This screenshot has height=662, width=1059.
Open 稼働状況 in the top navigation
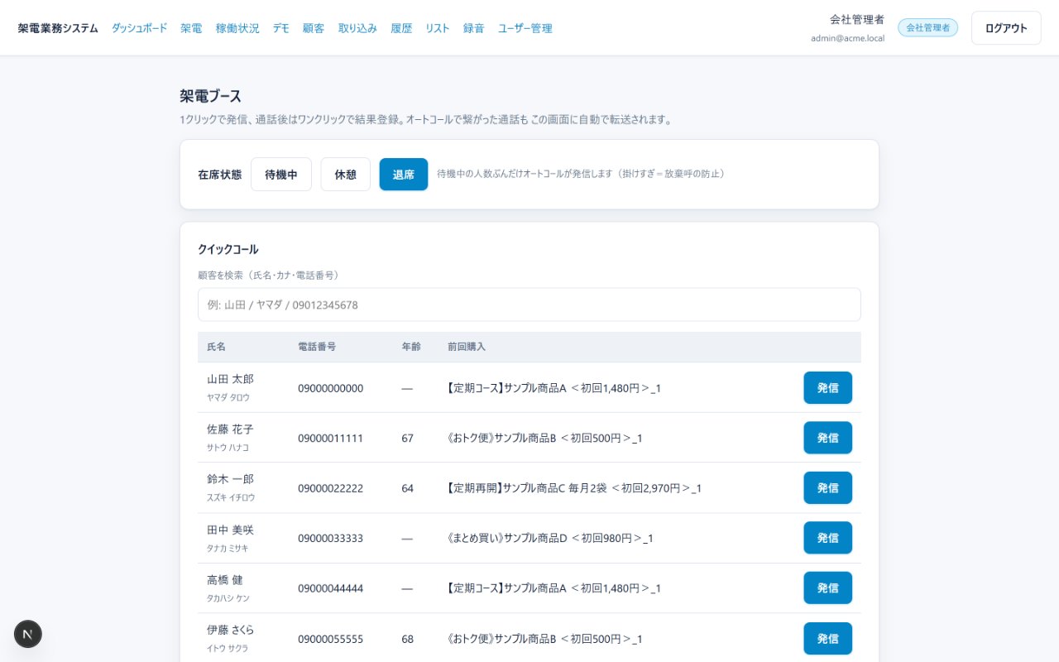tap(237, 28)
